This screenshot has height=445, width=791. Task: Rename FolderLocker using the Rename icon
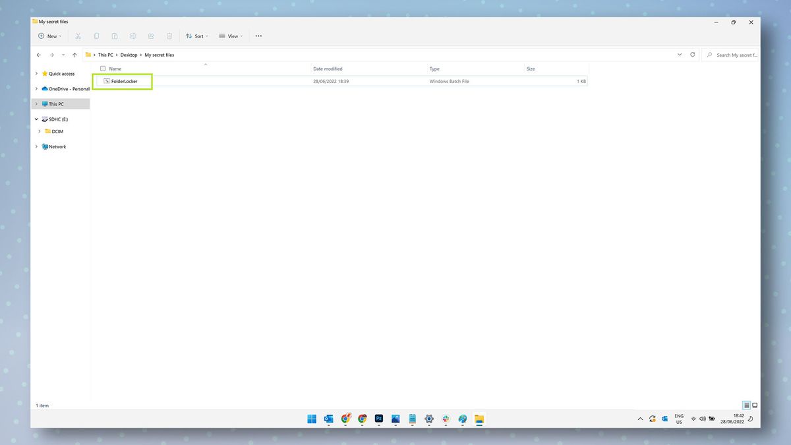coord(132,36)
